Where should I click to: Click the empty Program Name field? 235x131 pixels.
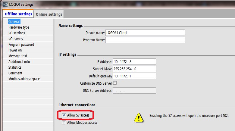145,40
